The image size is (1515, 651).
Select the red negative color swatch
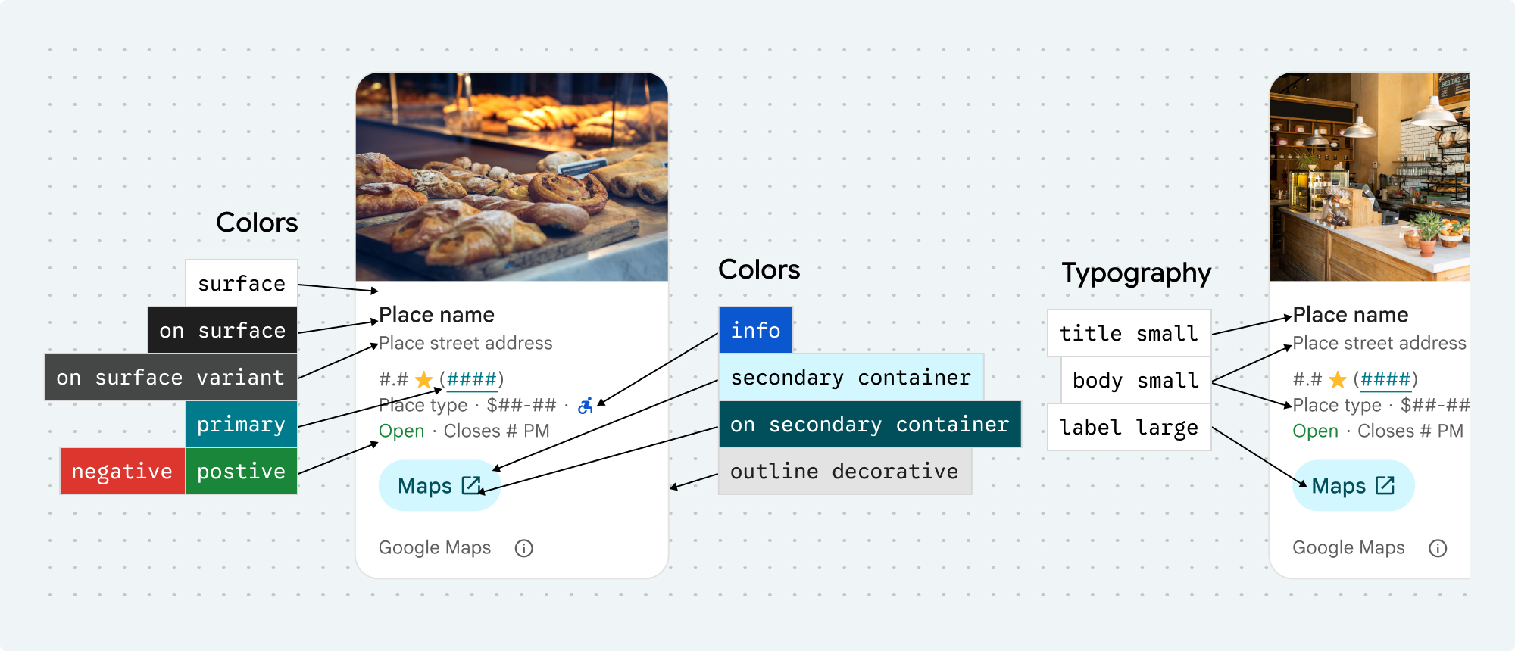[x=123, y=471]
